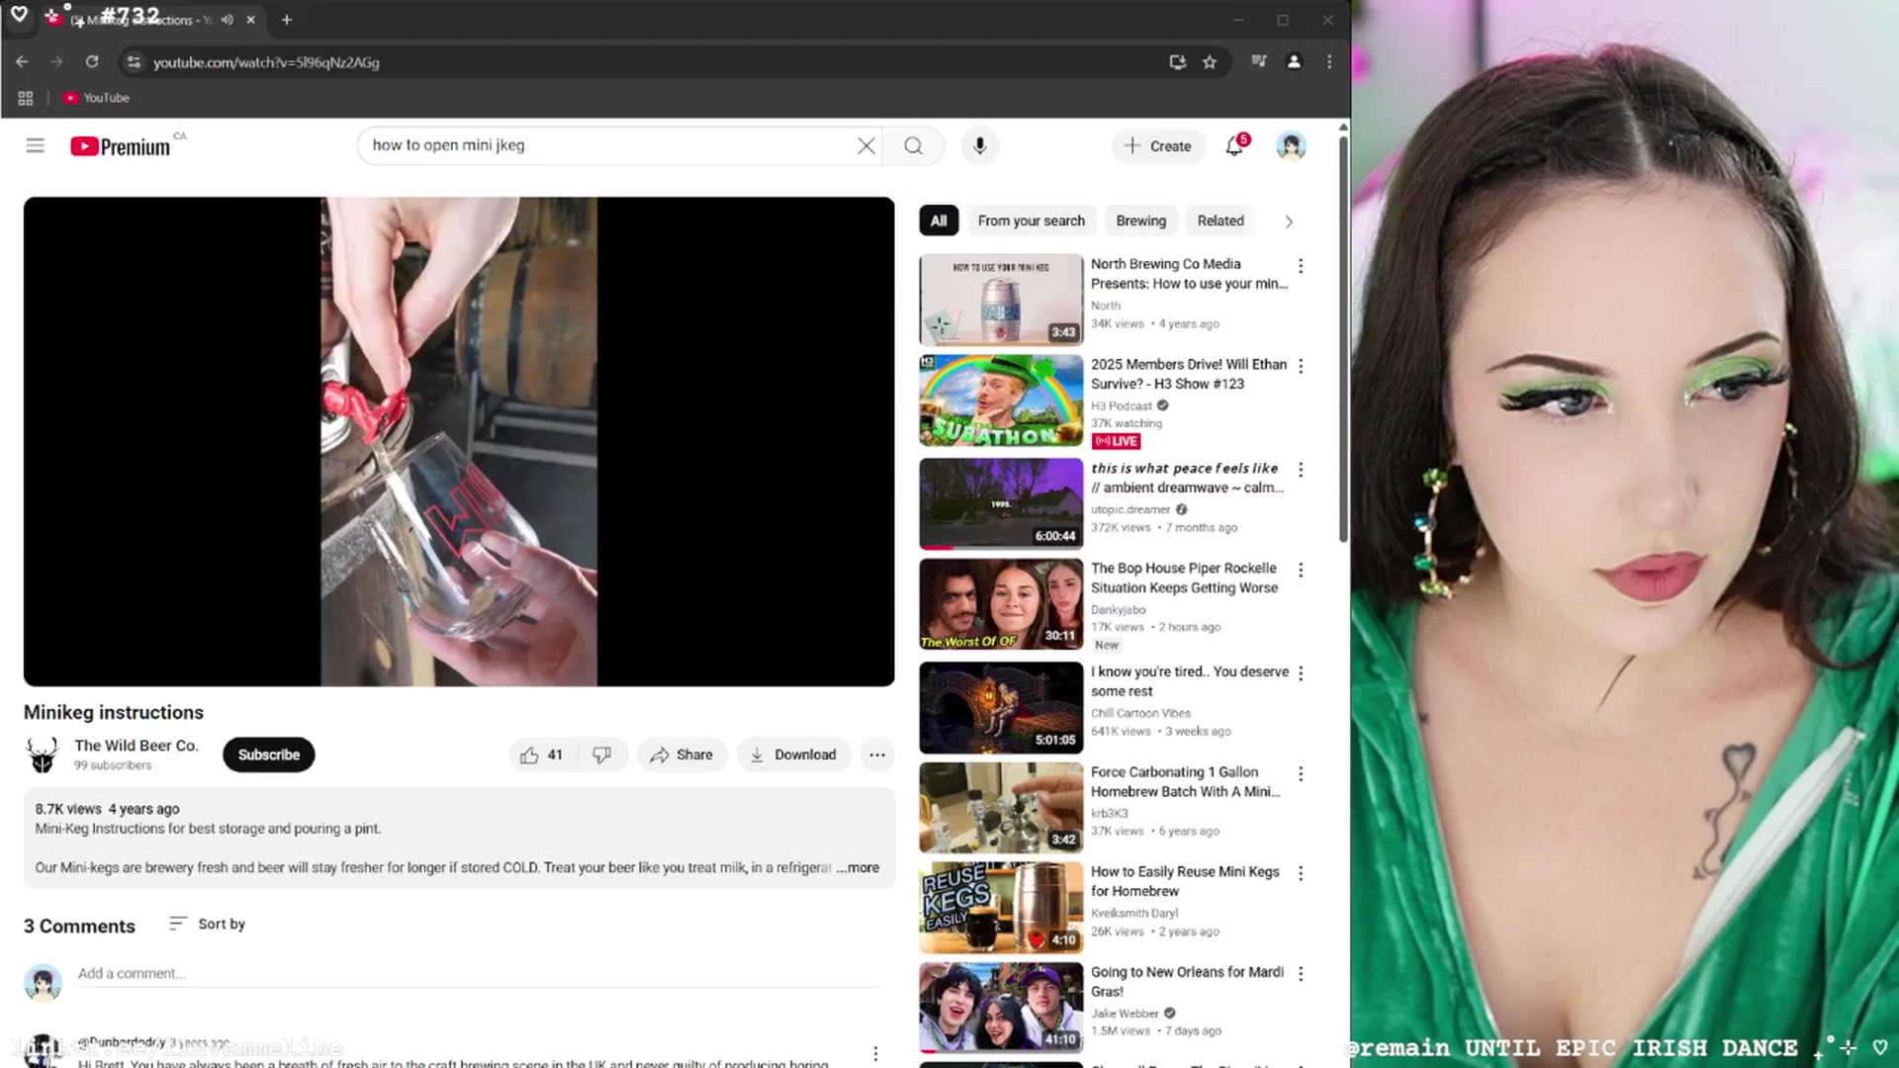The height and width of the screenshot is (1068, 1899).
Task: Open the North Brewing mini keg thumbnail
Action: [1001, 300]
